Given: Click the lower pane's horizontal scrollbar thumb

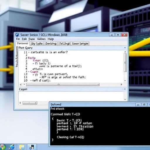Looking at the screenshot, I should click(x=30, y=103).
